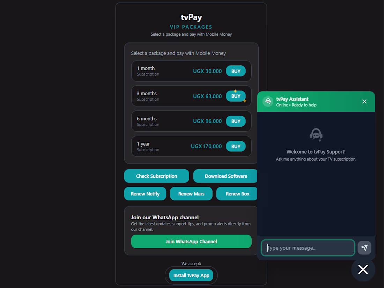The image size is (384, 288).
Task: Buy the 6 months subscription
Action: 236,121
